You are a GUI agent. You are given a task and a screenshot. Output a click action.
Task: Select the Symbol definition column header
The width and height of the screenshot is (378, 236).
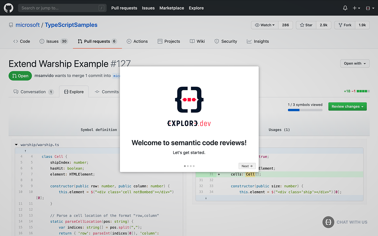tap(99, 130)
